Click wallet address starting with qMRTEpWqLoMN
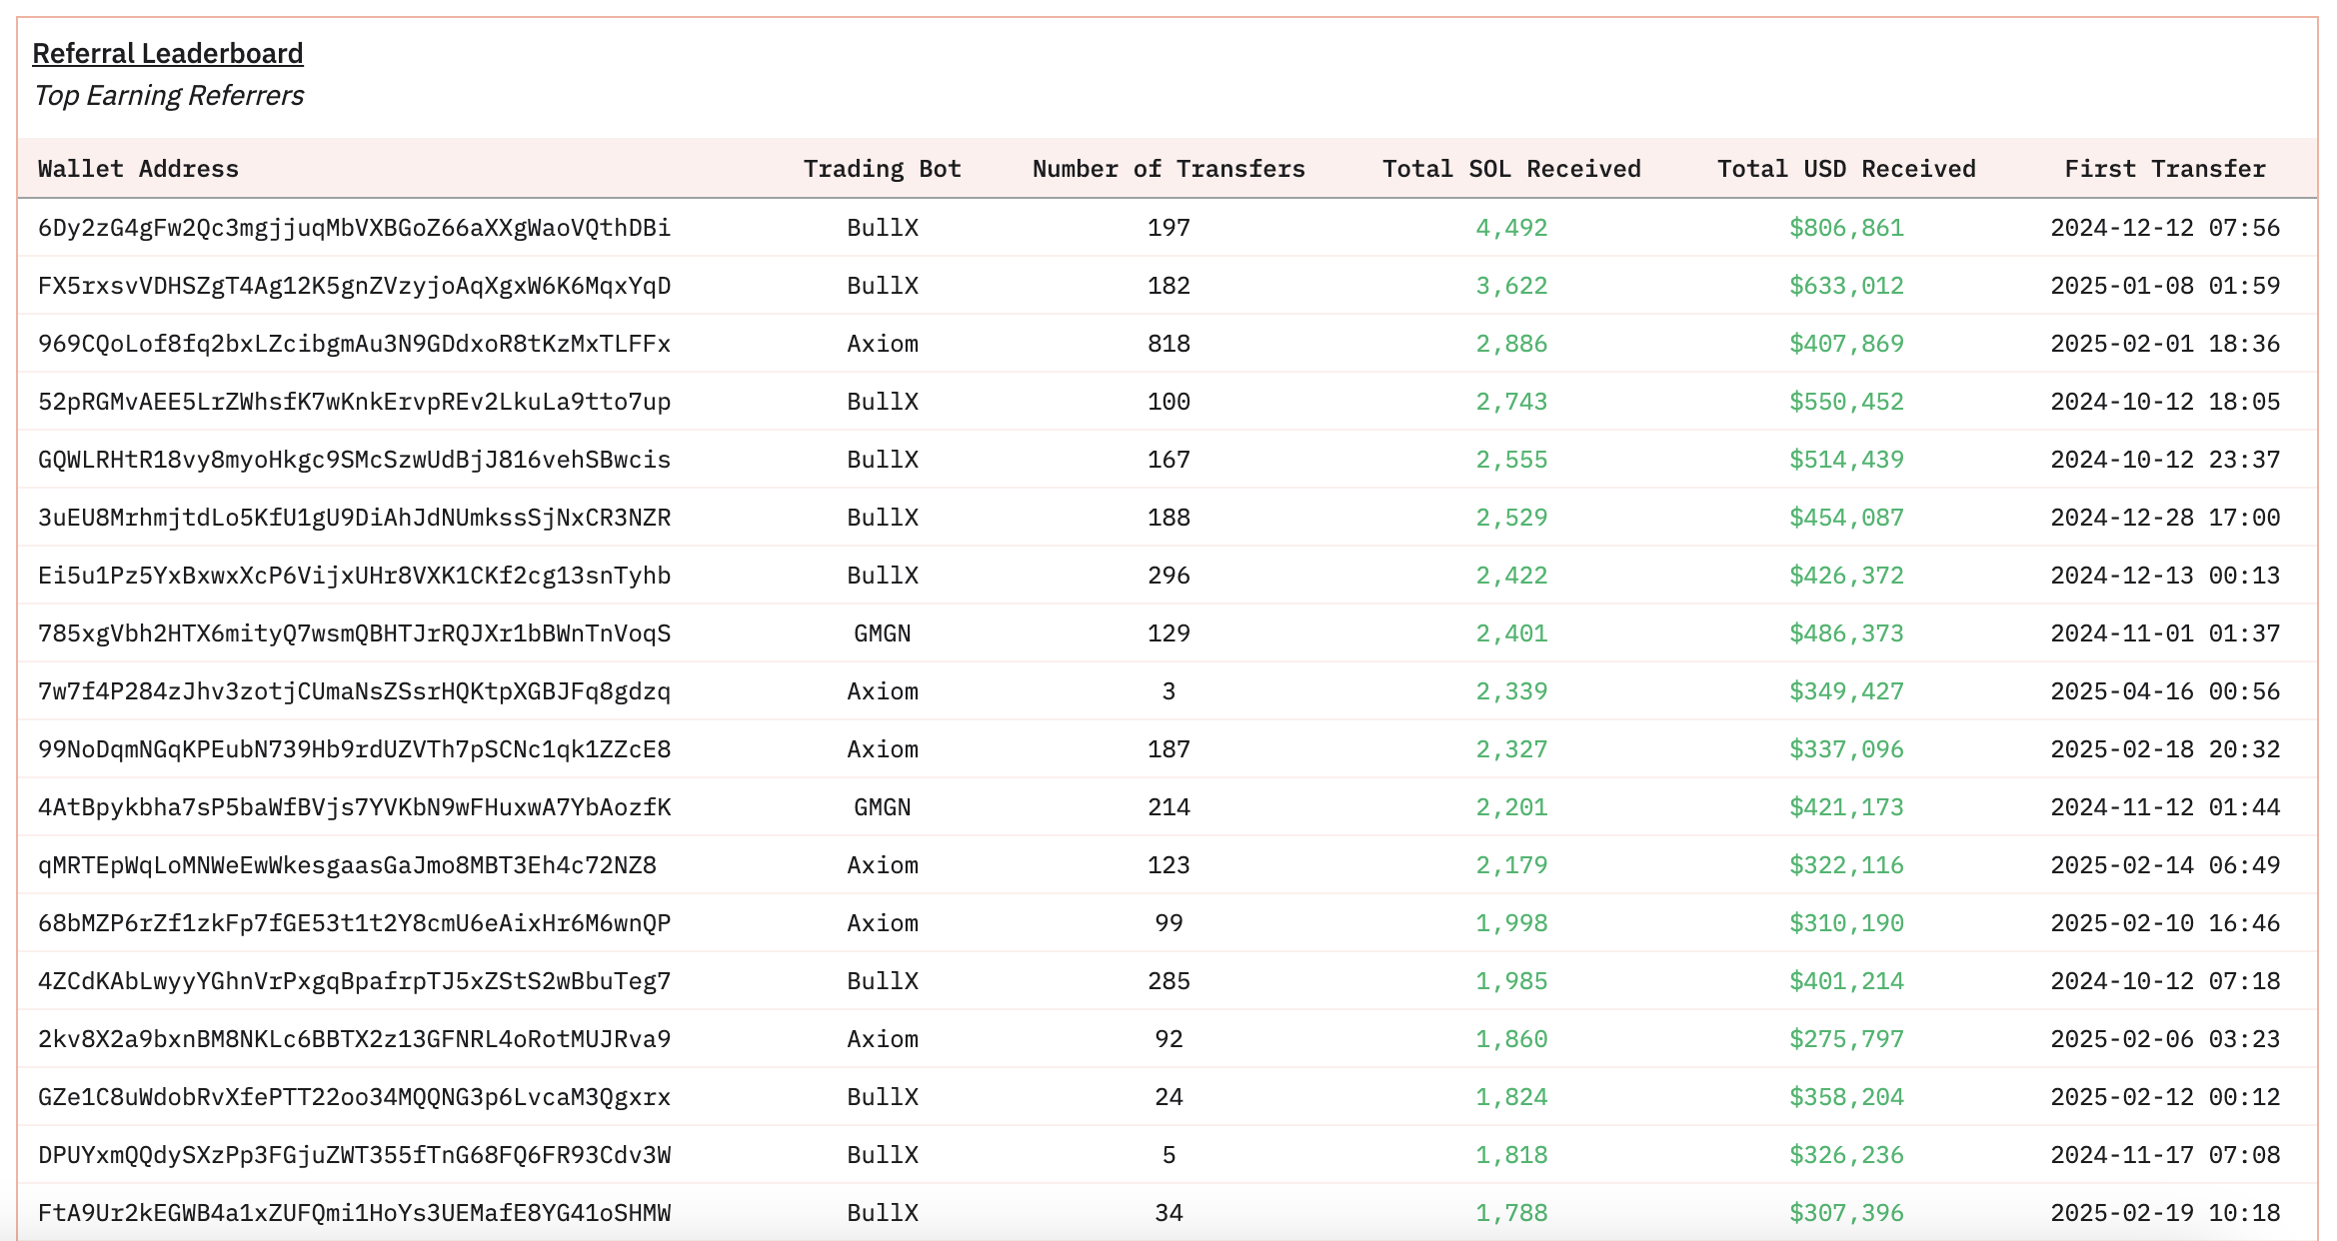 (x=347, y=865)
